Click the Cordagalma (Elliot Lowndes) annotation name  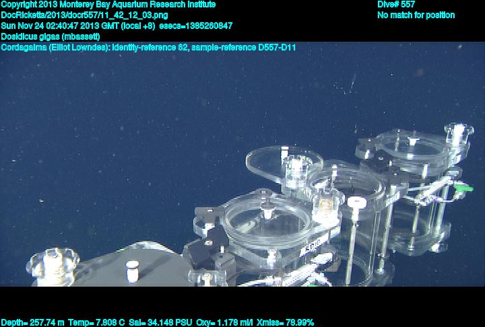pyautogui.click(x=55, y=48)
